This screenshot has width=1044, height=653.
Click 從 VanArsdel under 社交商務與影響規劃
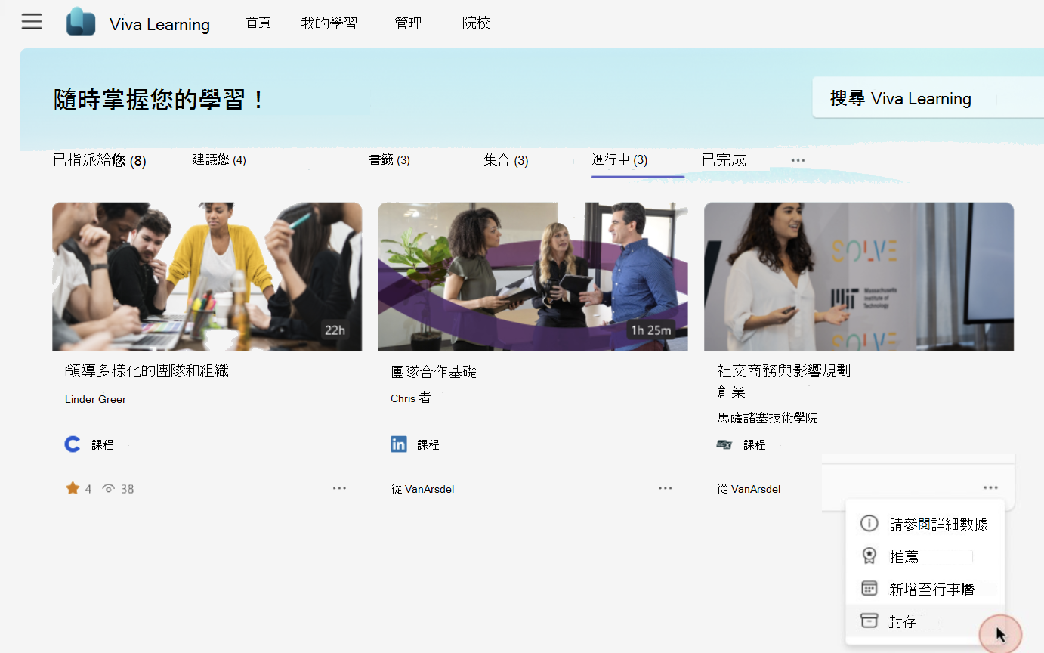(749, 489)
